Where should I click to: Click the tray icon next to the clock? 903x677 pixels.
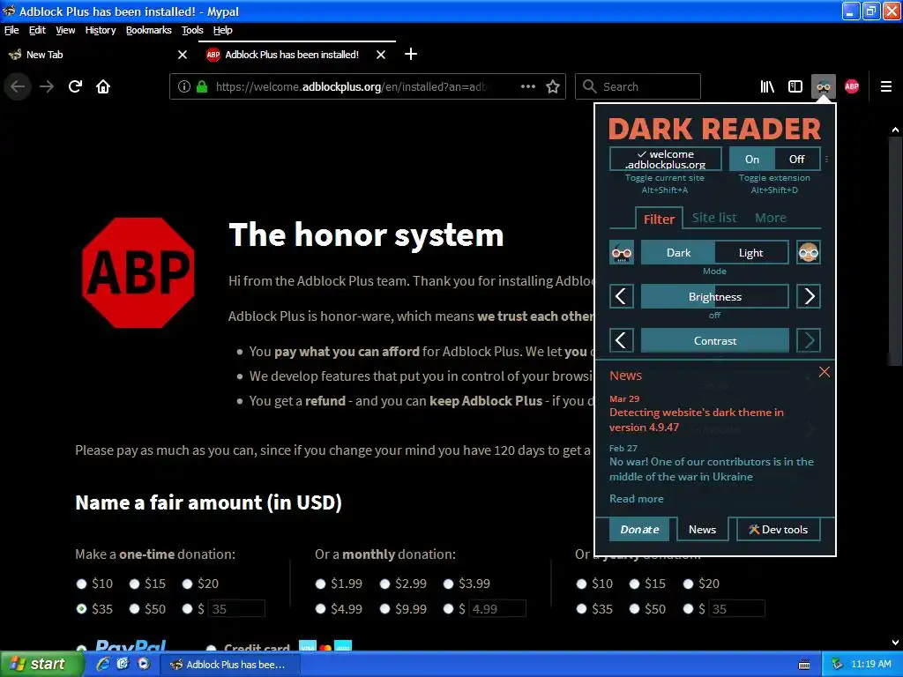(837, 665)
